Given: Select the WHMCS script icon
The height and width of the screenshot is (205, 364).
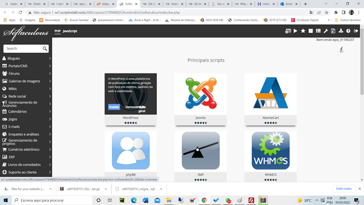Looking at the screenshot, I should pos(271,151).
